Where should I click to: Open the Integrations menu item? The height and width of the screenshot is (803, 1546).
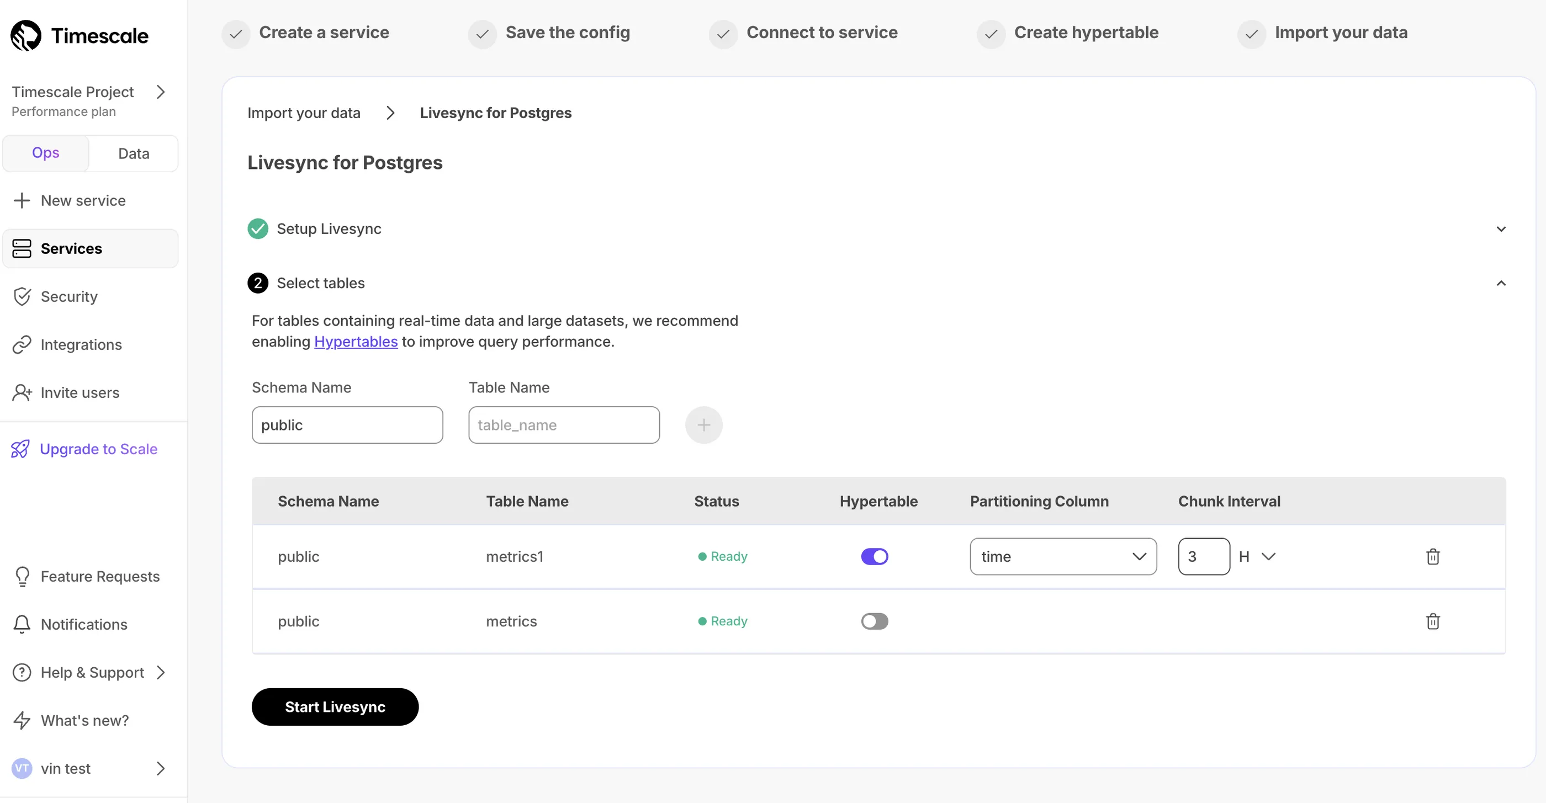(x=90, y=344)
